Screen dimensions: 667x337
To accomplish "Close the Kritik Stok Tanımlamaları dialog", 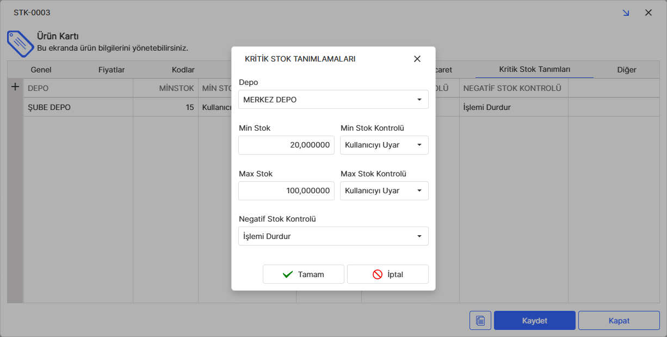I will [x=417, y=59].
